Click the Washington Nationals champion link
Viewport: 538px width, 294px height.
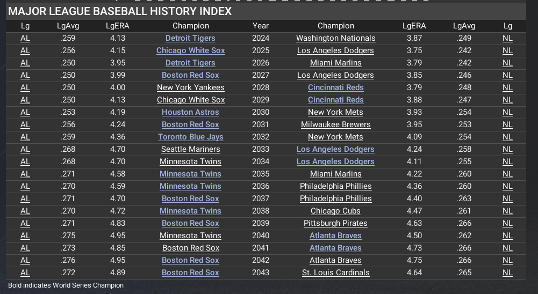[x=335, y=38]
